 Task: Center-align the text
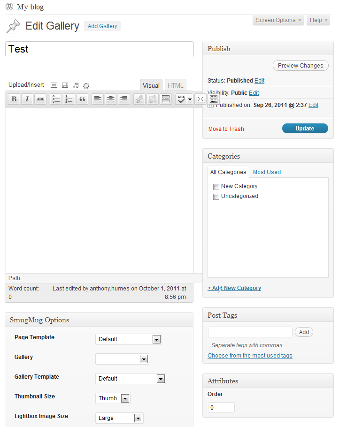pyautogui.click(x=111, y=99)
